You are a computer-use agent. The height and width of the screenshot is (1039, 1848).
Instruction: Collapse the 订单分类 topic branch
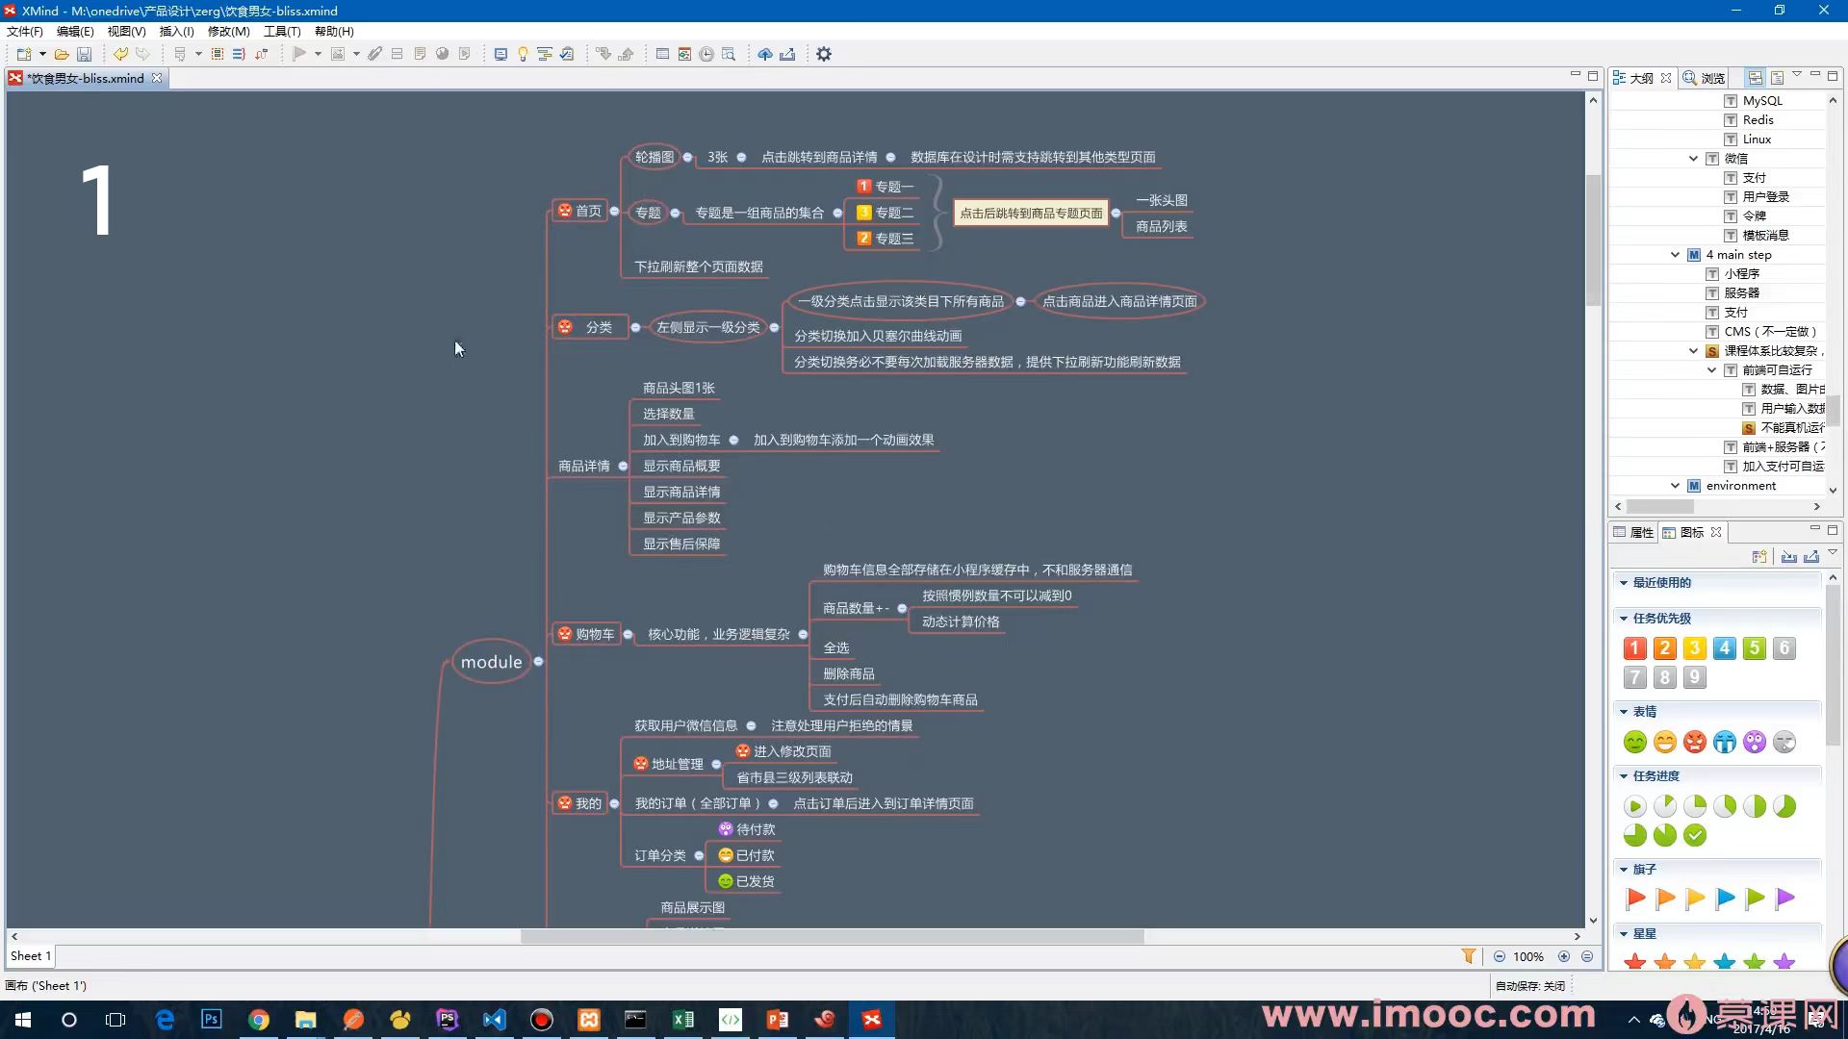click(x=699, y=855)
